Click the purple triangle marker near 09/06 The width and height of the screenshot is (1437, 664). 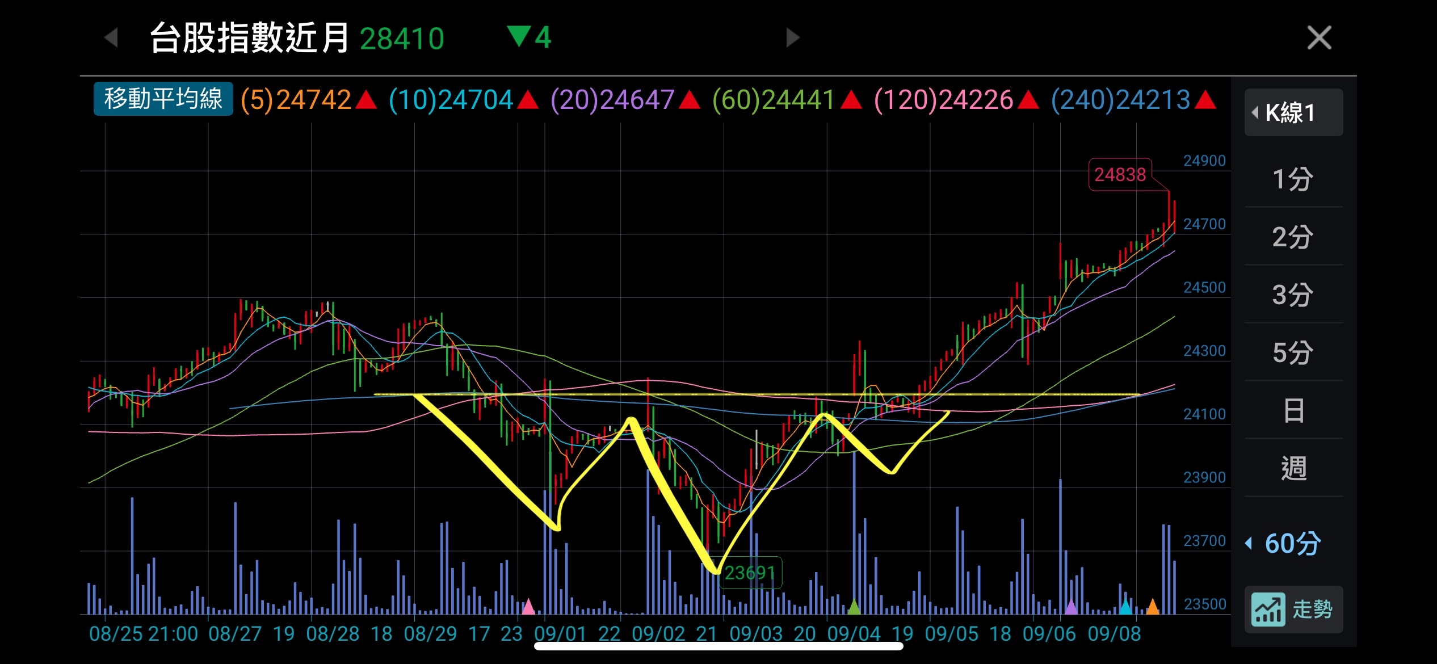point(1071,607)
